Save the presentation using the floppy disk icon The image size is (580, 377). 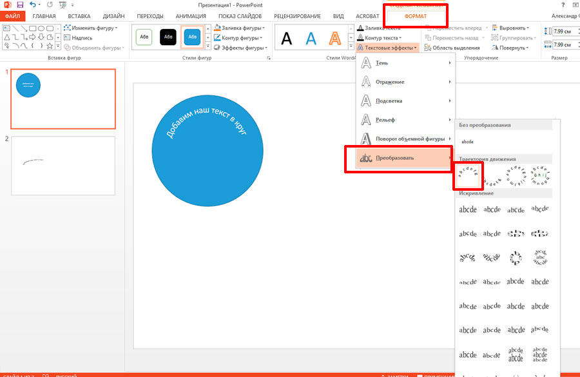(x=20, y=5)
